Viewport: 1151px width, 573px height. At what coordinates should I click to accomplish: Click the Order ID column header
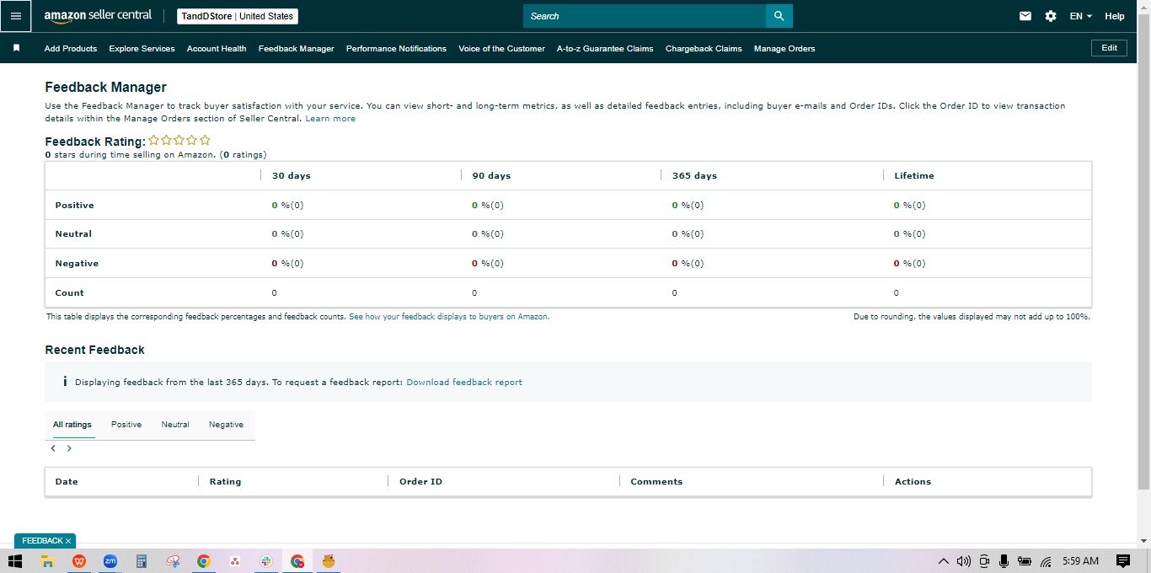click(420, 482)
